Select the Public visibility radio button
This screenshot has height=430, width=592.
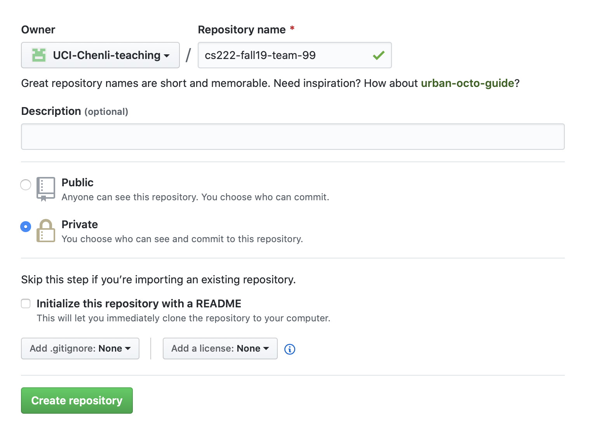tap(25, 185)
